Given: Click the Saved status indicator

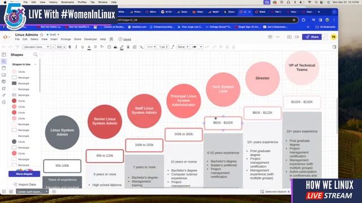Looking at the screenshot, I should [124, 39].
